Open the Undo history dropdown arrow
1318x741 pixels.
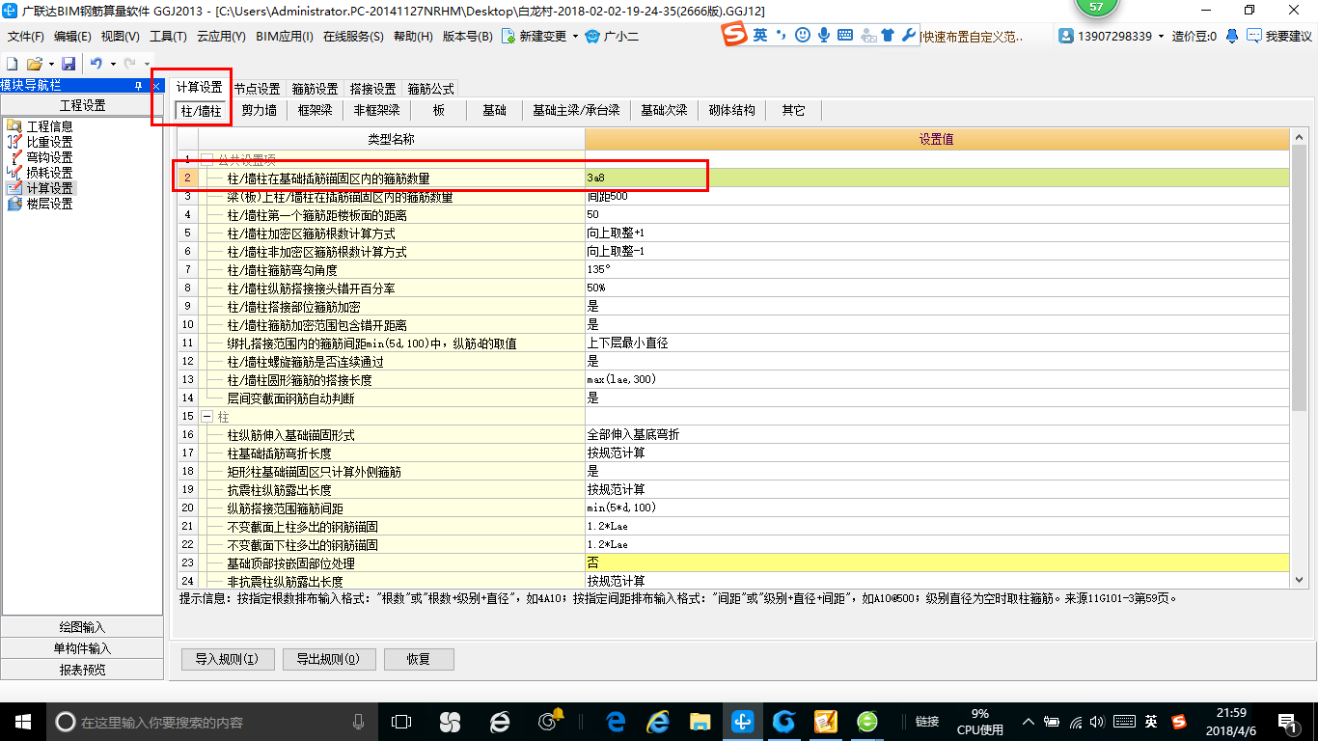click(x=113, y=64)
